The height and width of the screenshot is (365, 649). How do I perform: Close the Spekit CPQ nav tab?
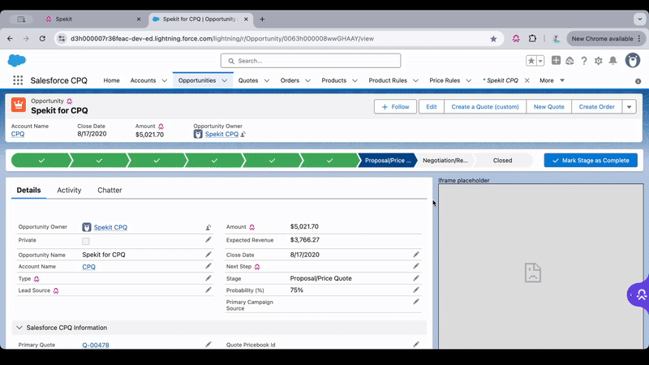pos(527,80)
